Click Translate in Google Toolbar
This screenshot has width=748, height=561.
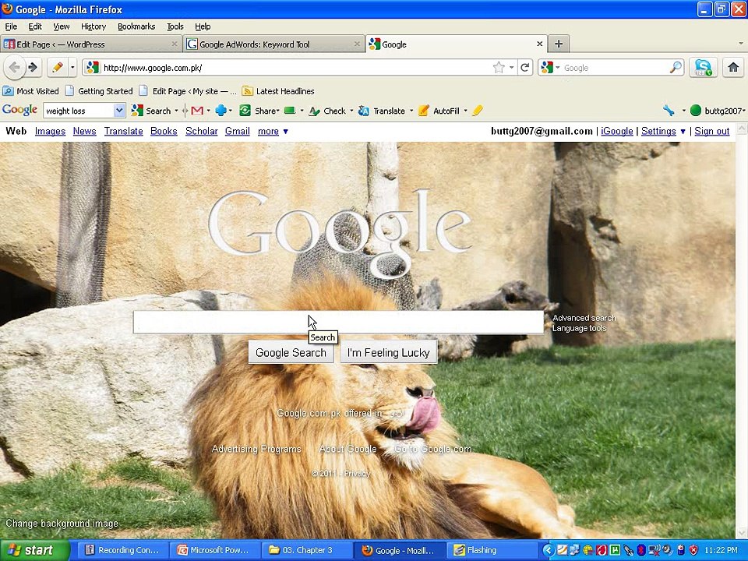coord(382,111)
